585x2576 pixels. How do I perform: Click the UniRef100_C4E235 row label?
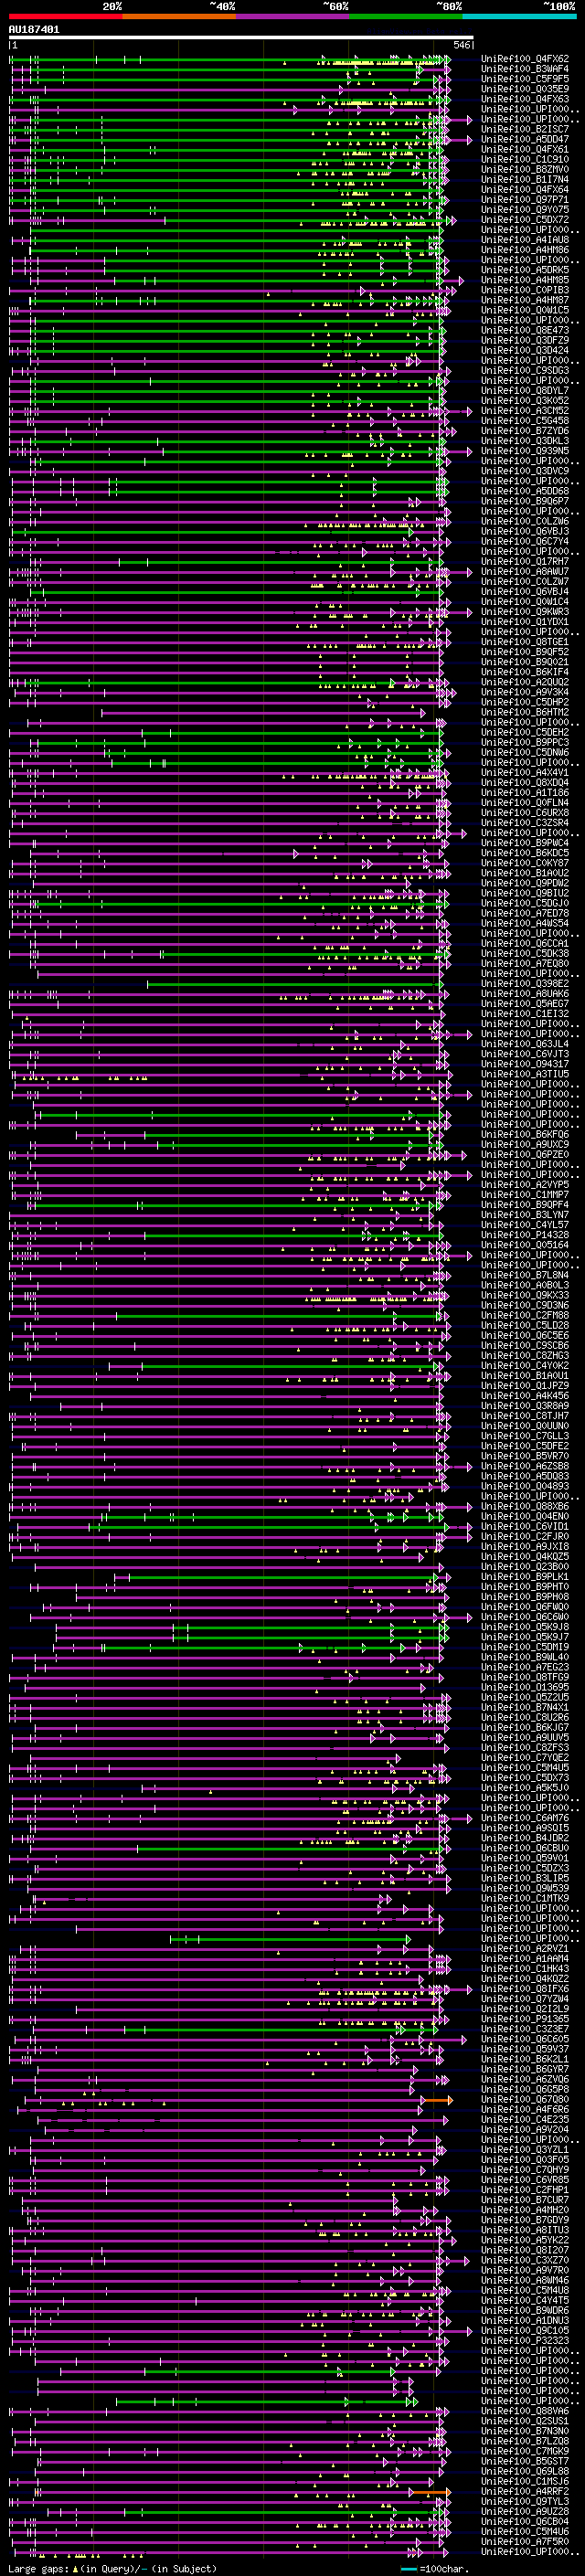525,2119
